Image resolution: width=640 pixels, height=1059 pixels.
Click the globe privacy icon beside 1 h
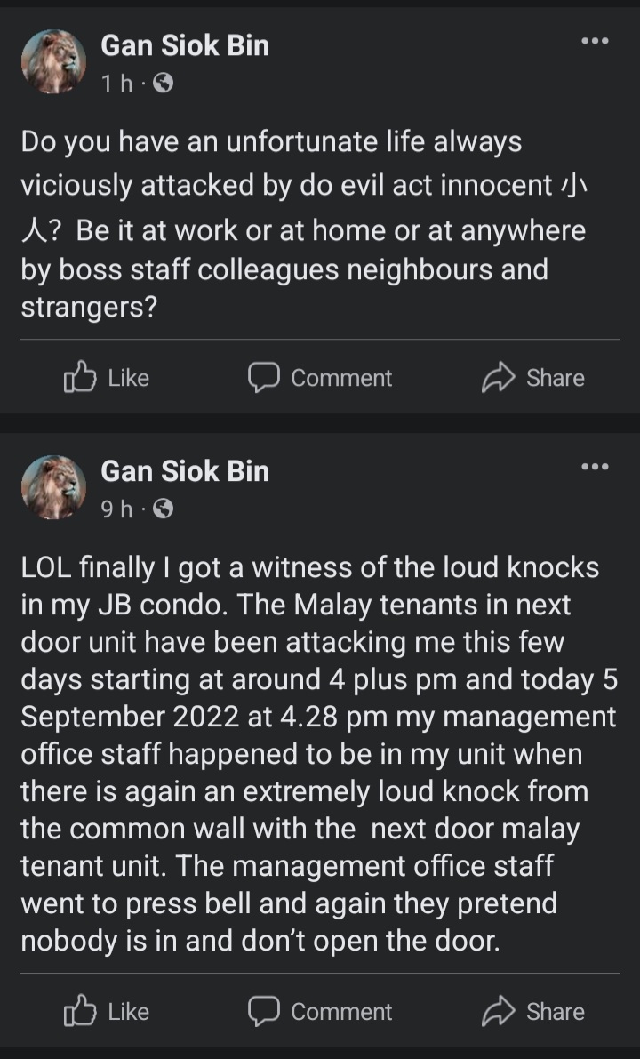163,84
